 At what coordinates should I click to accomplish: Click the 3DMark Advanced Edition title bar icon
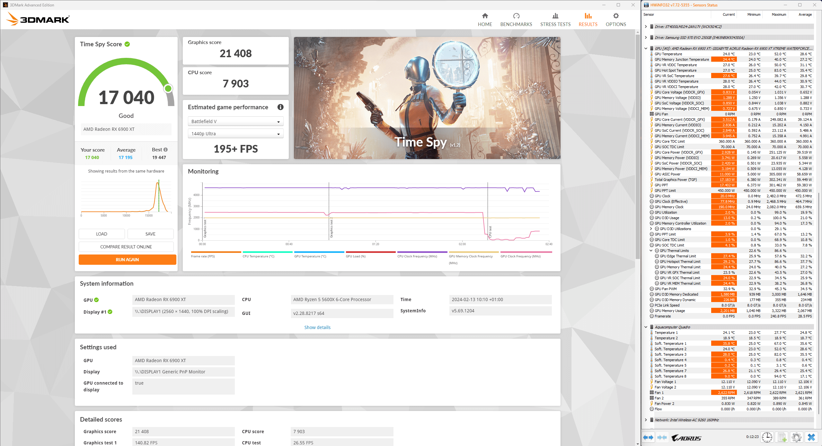[5, 5]
